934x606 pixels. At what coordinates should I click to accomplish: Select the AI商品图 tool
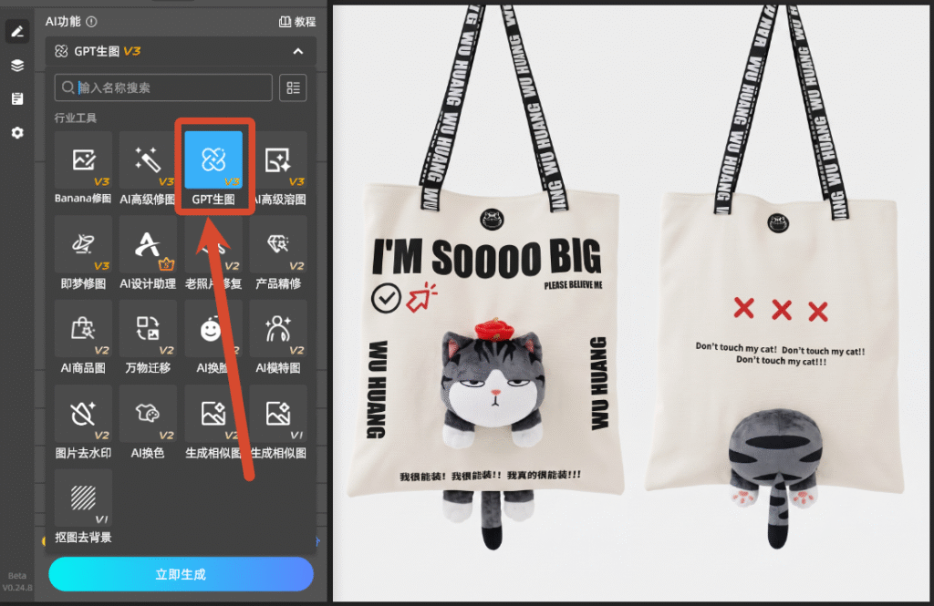(83, 337)
